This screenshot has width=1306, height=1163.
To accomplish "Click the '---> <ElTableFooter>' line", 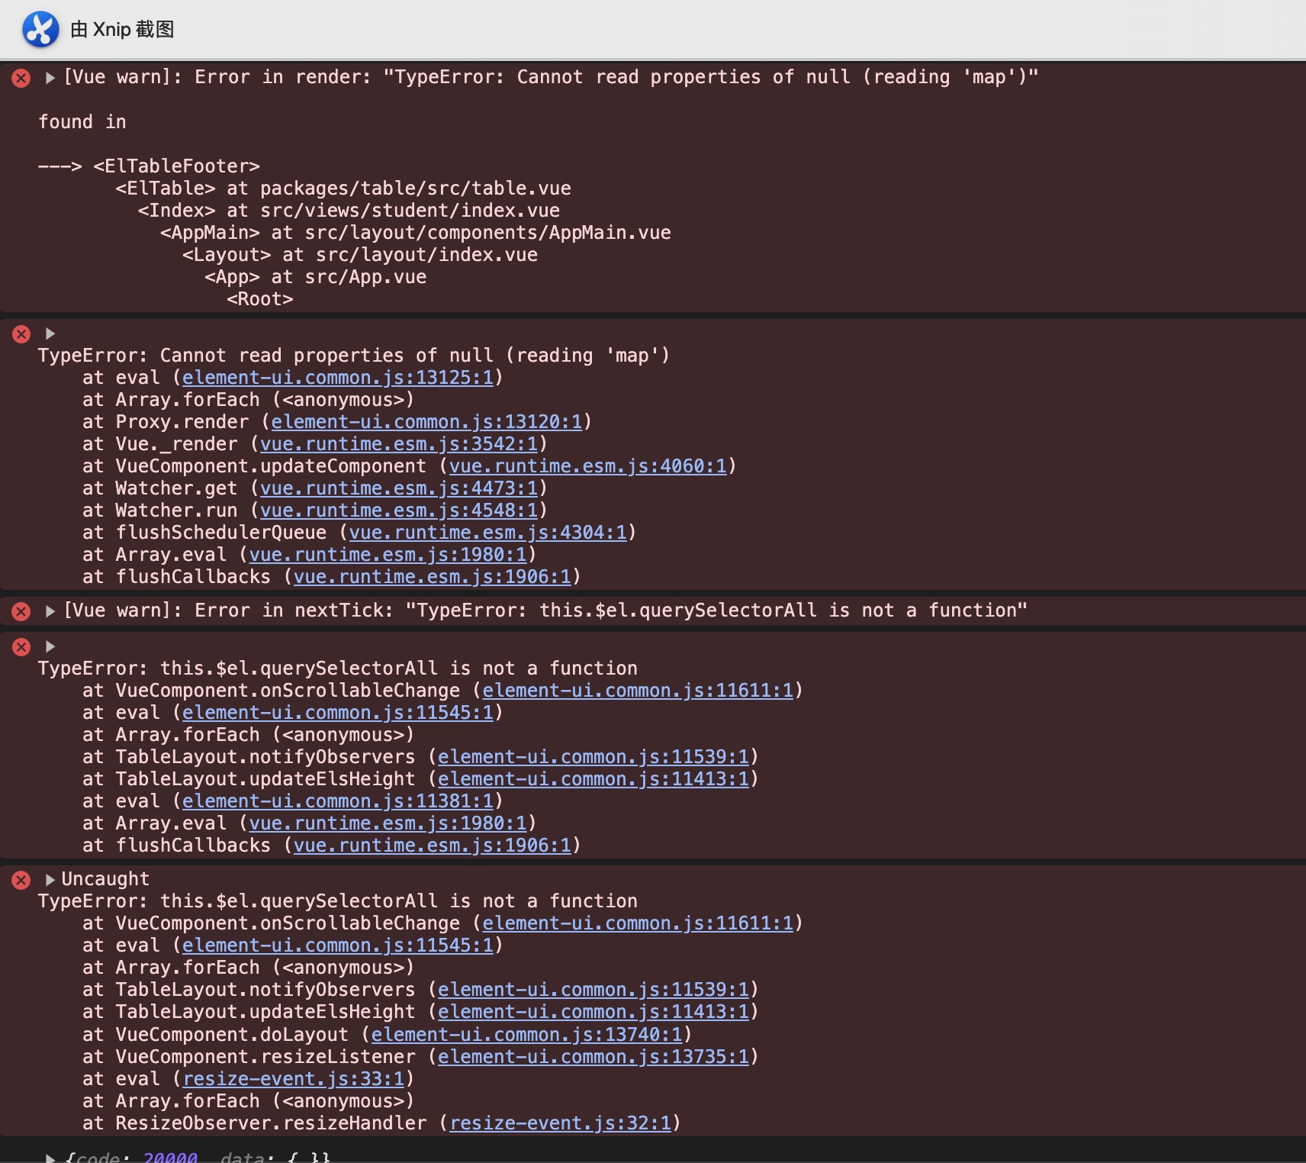I will click(x=150, y=166).
